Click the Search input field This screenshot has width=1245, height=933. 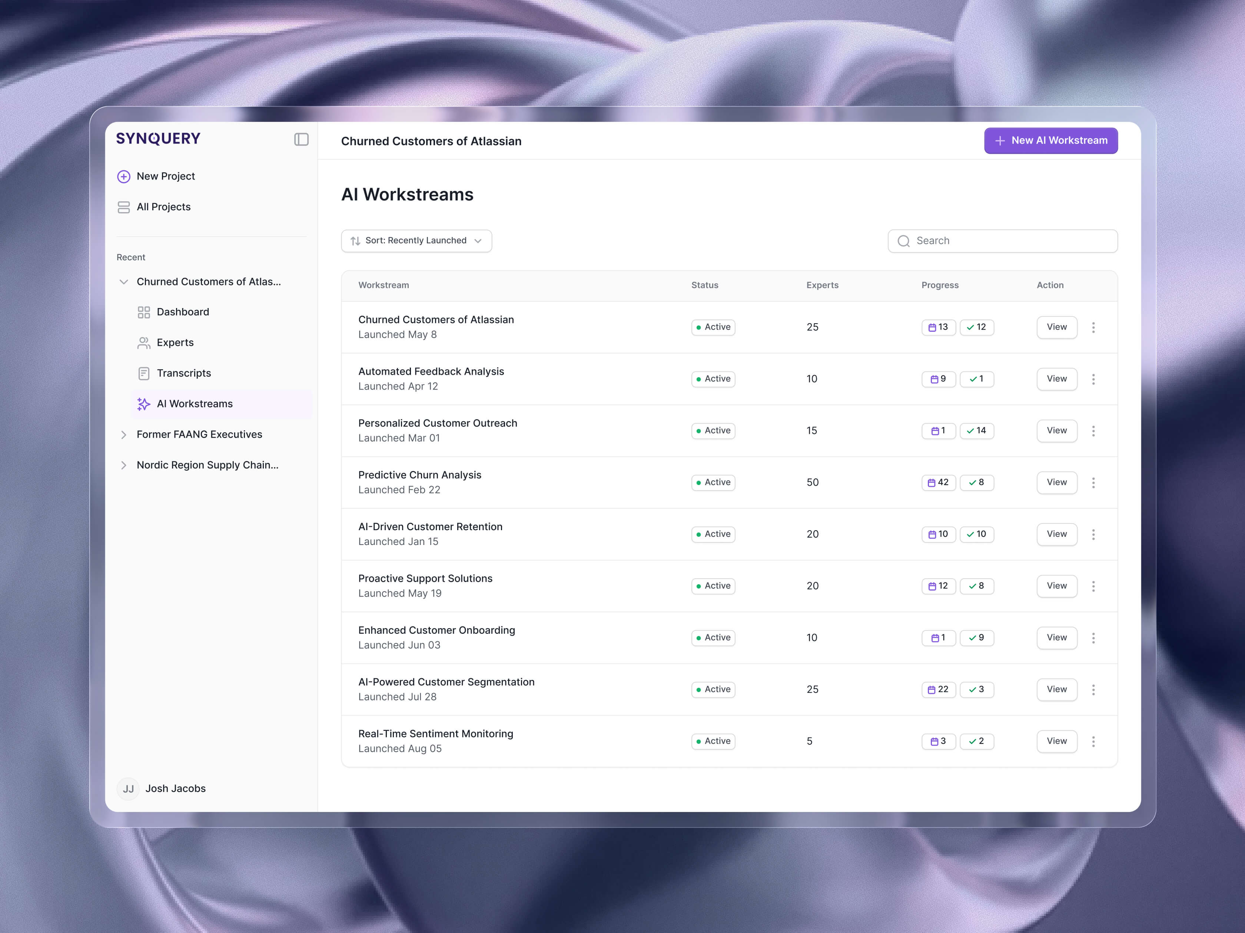coord(1002,241)
